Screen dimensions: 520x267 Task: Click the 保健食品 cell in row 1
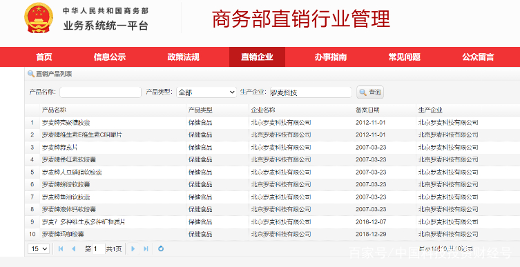(x=200, y=123)
